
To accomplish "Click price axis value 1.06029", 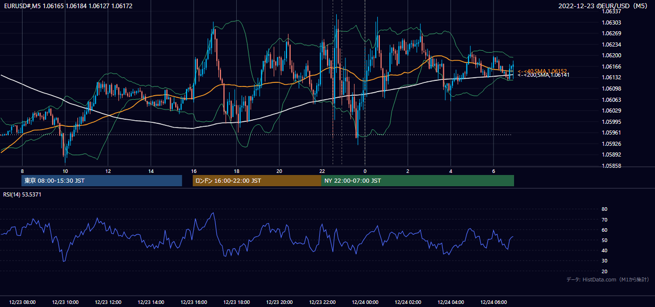I will tap(611, 111).
